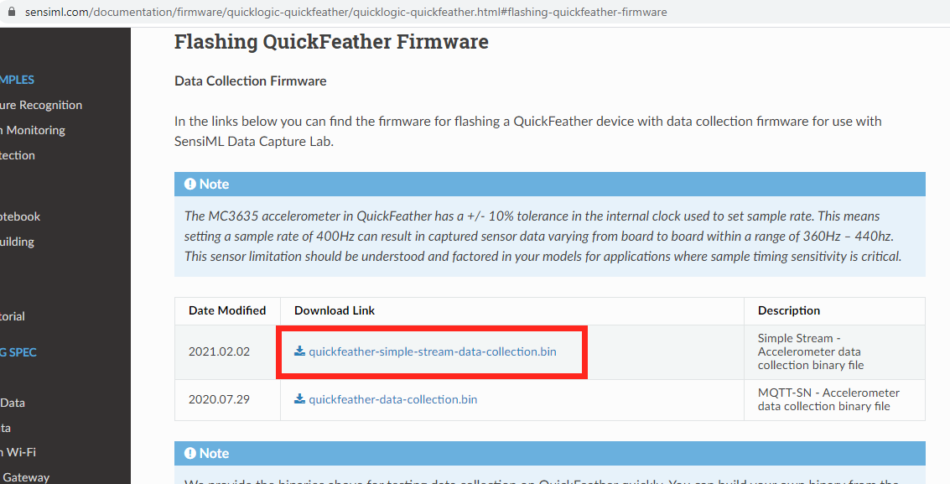Click the info icon in second Note header
Image resolution: width=950 pixels, height=484 pixels.
[190, 453]
